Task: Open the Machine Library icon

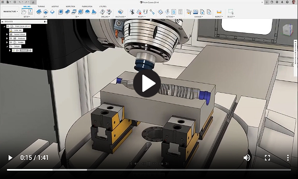Action: [x=195, y=12]
